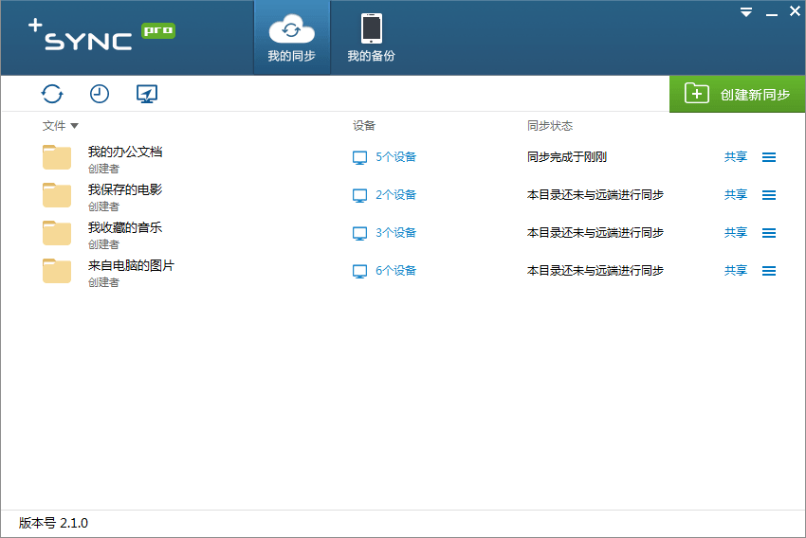Select the 我收藏的音乐 folder name
The height and width of the screenshot is (538, 806).
pos(125,227)
